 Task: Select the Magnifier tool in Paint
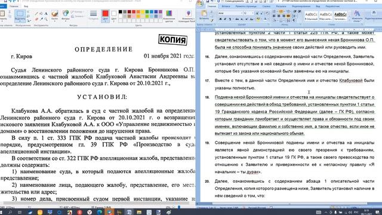point(46,19)
